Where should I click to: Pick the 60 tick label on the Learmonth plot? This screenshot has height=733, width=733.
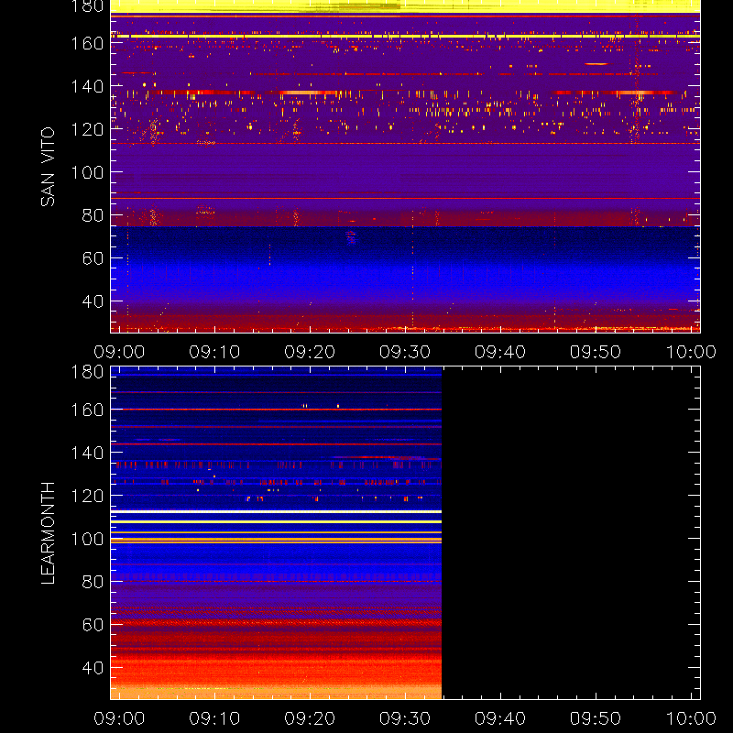pyautogui.click(x=93, y=625)
